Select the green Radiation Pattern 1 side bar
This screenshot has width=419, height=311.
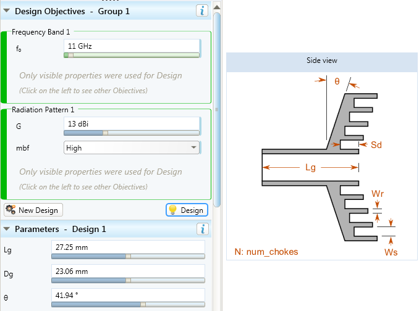coord(4,154)
